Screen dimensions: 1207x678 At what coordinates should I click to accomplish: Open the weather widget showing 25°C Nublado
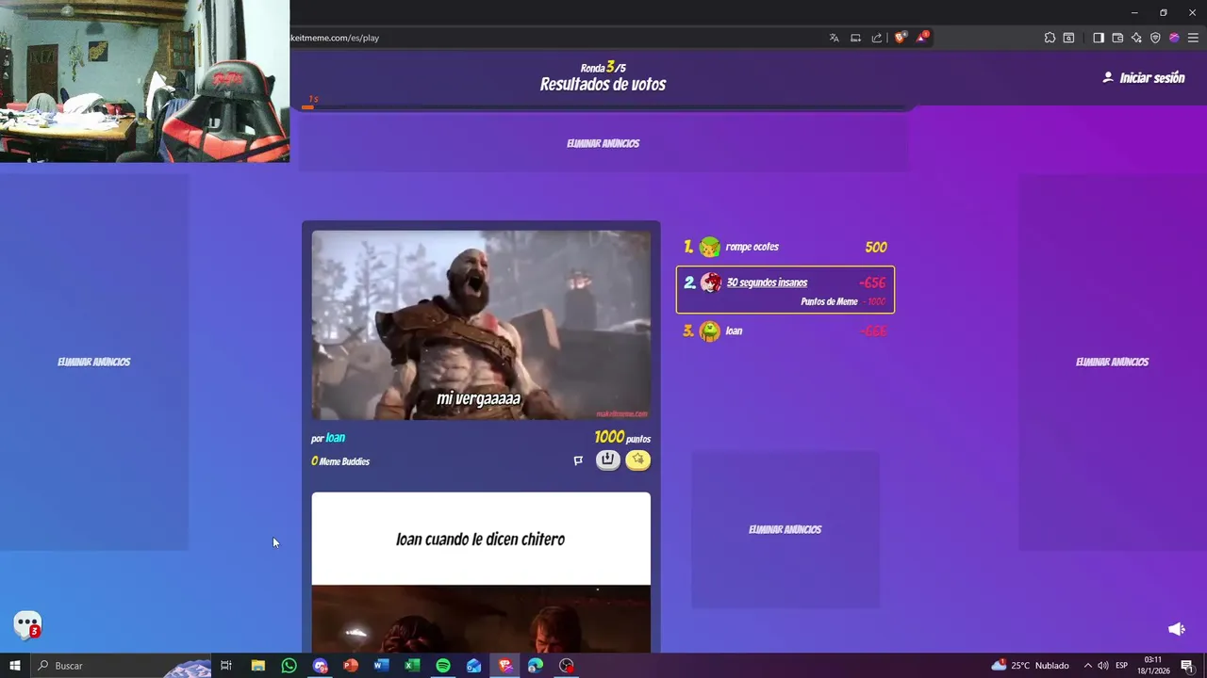[x=1030, y=666]
